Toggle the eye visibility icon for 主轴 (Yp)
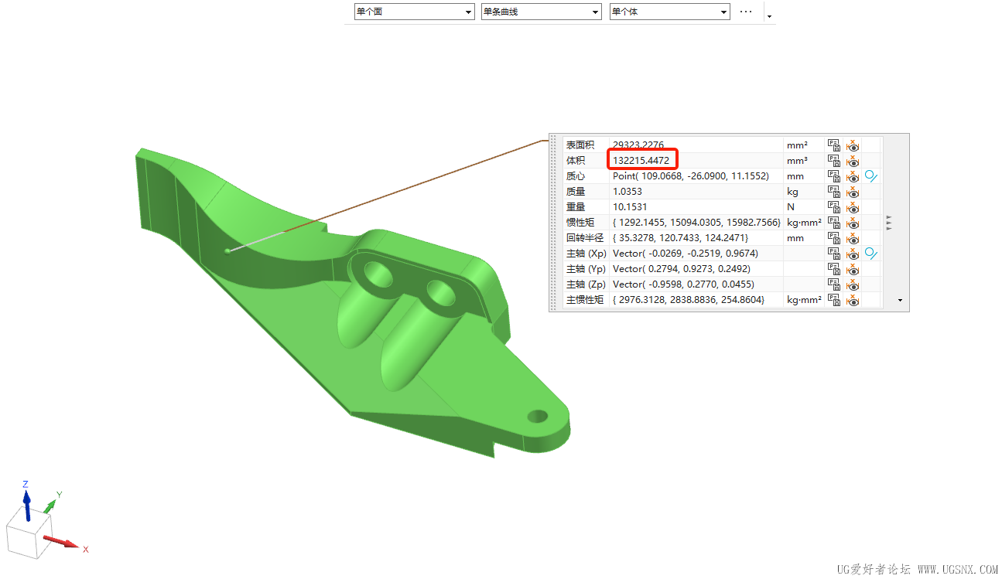 pyautogui.click(x=853, y=269)
